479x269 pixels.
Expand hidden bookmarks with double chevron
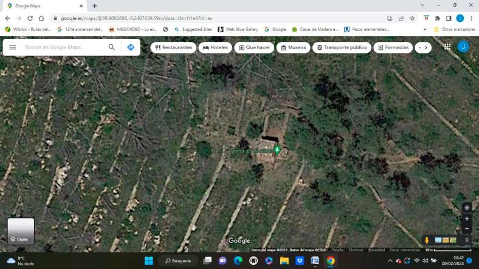(425, 29)
